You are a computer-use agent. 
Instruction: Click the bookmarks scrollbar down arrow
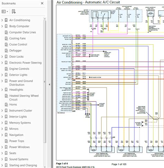pyautogui.click(x=45, y=167)
